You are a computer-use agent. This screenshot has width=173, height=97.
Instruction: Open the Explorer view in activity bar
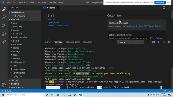click(x=4, y=9)
